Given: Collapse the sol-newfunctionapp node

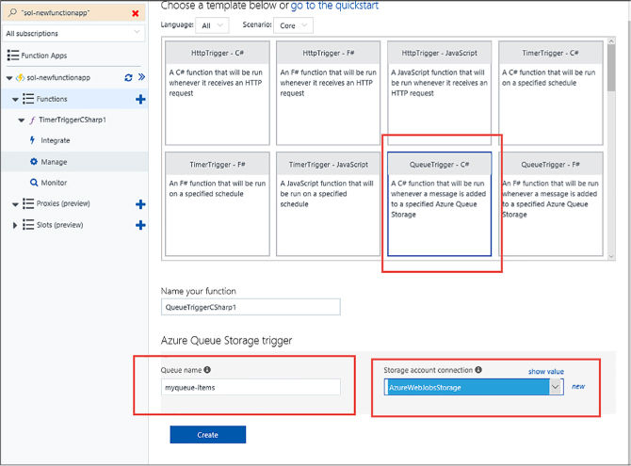Looking at the screenshot, I should coord(9,78).
